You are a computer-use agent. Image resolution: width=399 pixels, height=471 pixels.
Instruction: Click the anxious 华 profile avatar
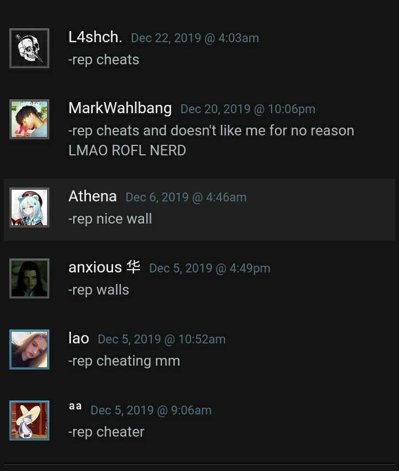(x=29, y=278)
